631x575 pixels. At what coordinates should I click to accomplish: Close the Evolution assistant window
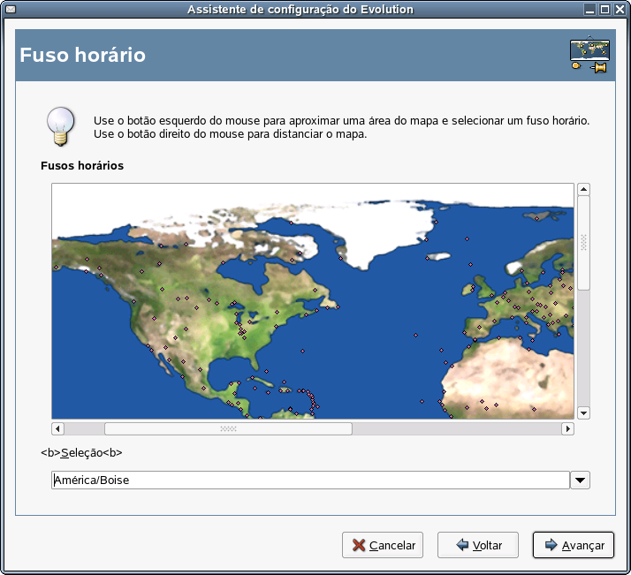(x=620, y=9)
